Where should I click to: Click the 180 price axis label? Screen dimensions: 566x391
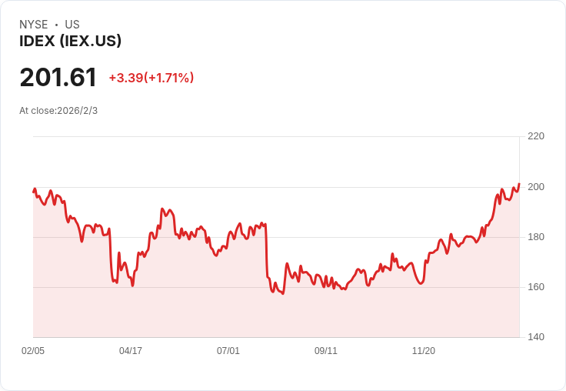point(536,237)
